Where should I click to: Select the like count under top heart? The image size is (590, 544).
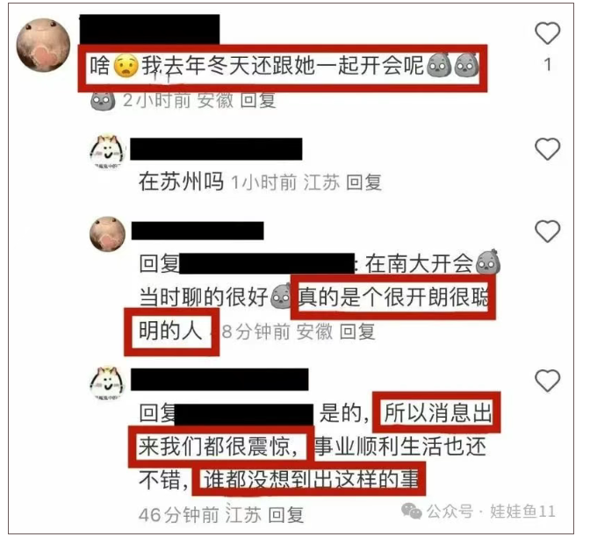pyautogui.click(x=548, y=65)
